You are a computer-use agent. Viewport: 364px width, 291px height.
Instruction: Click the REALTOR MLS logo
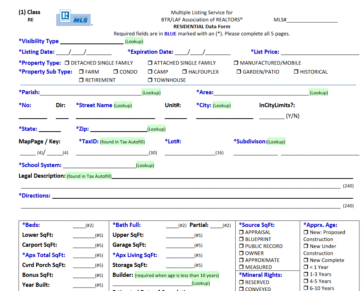[x=74, y=18]
